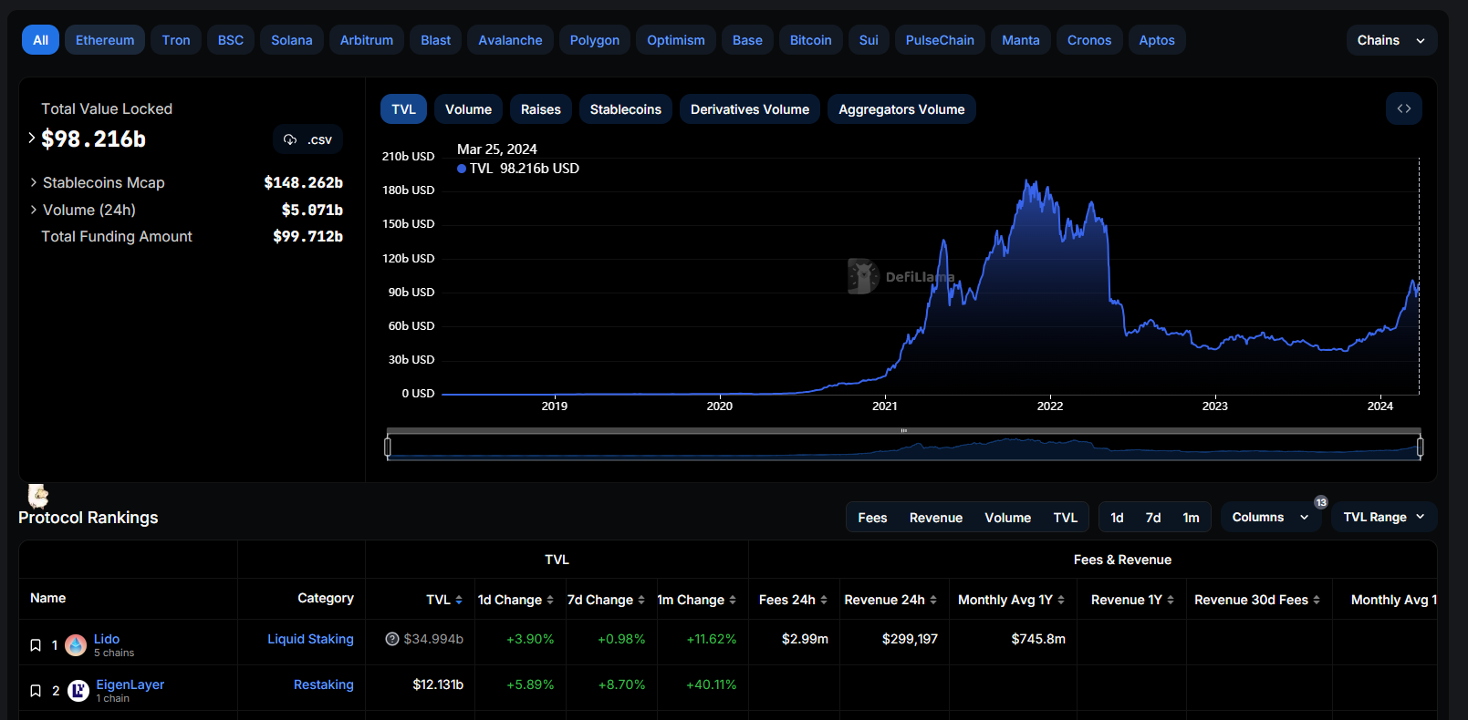Sort the table by TVL column

click(444, 600)
